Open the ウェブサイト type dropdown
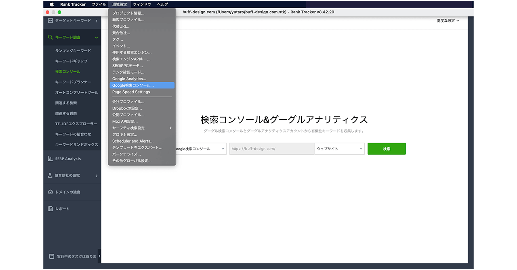The height and width of the screenshot is (270, 517). (x=339, y=149)
